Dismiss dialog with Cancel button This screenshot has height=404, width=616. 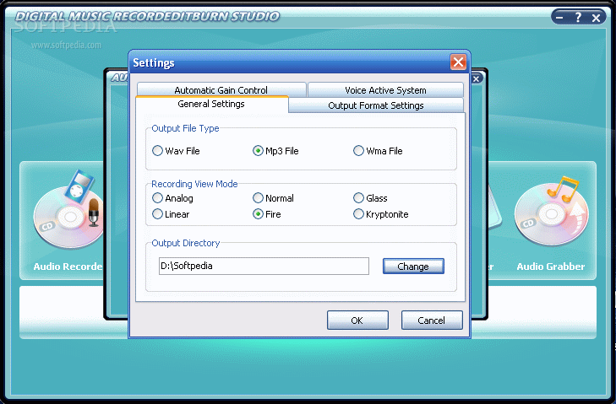432,320
